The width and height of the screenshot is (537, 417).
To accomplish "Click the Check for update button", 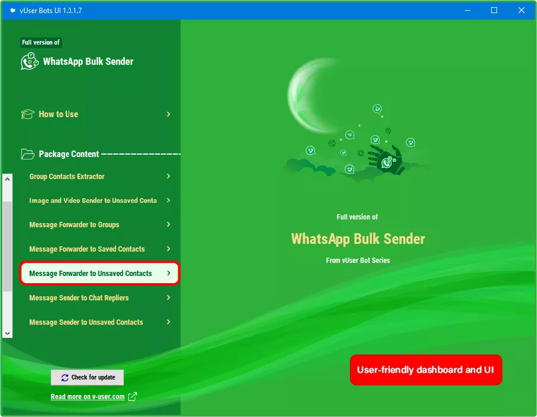I will (x=88, y=377).
